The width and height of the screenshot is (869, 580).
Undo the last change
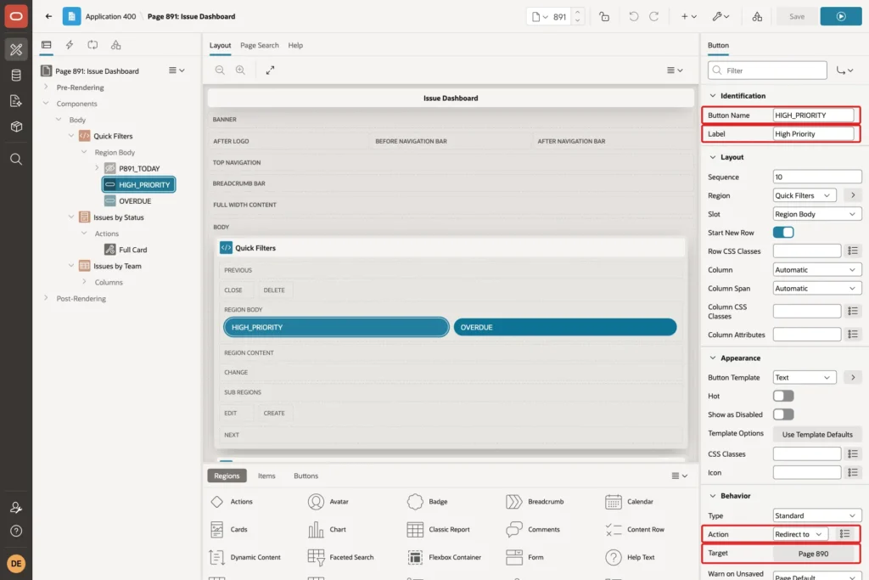tap(633, 17)
